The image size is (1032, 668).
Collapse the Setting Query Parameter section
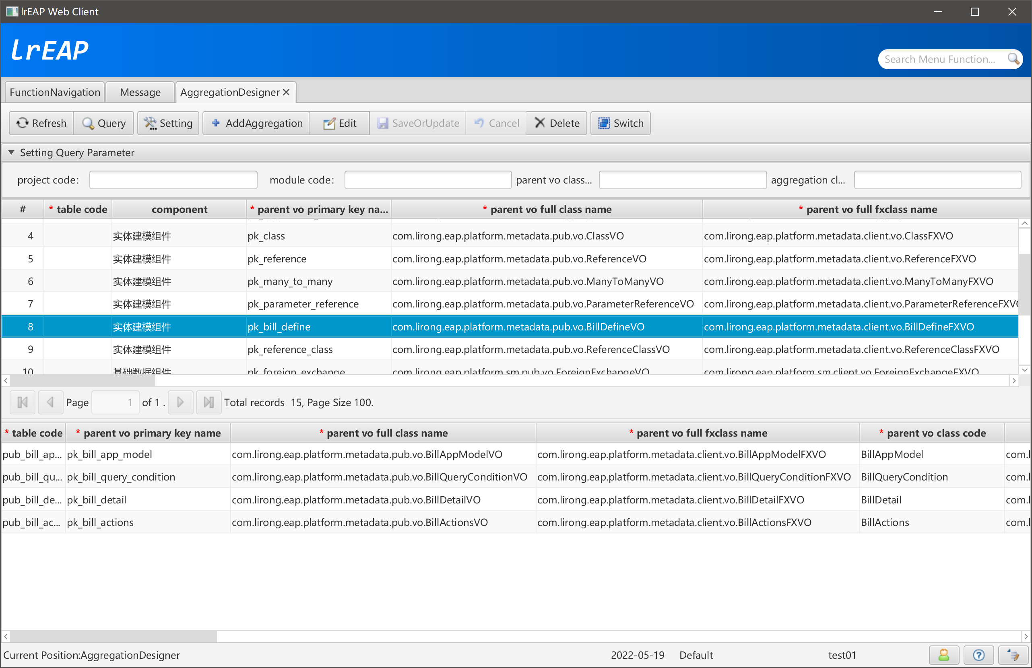(x=11, y=153)
